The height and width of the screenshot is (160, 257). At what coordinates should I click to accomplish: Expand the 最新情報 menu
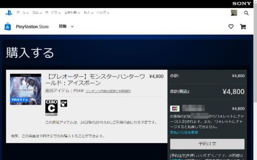click(72, 12)
